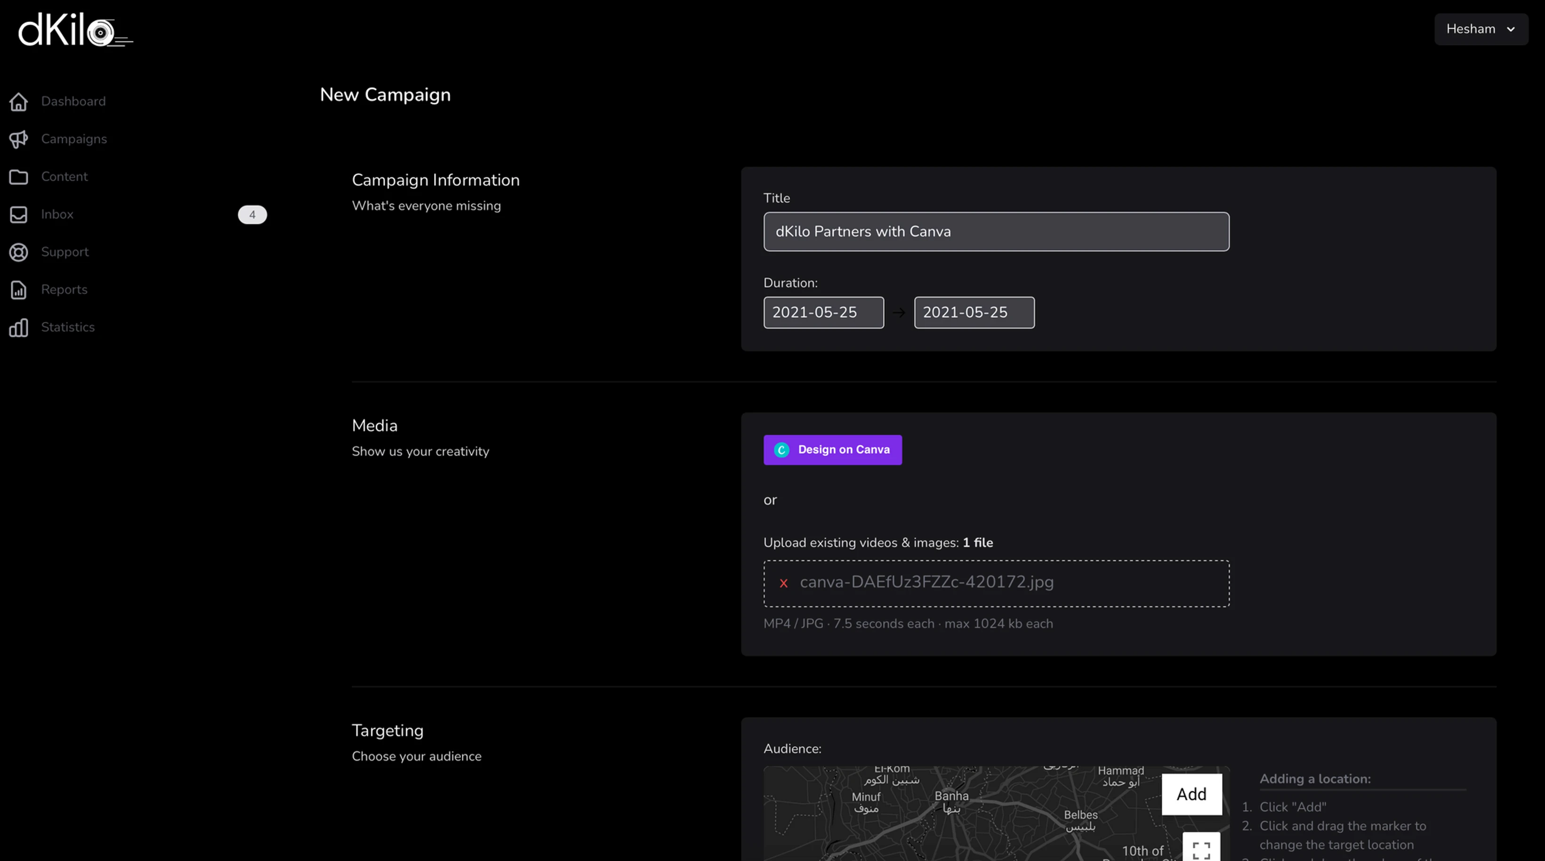
Task: View the 4 unread Inbox badge
Action: (252, 214)
